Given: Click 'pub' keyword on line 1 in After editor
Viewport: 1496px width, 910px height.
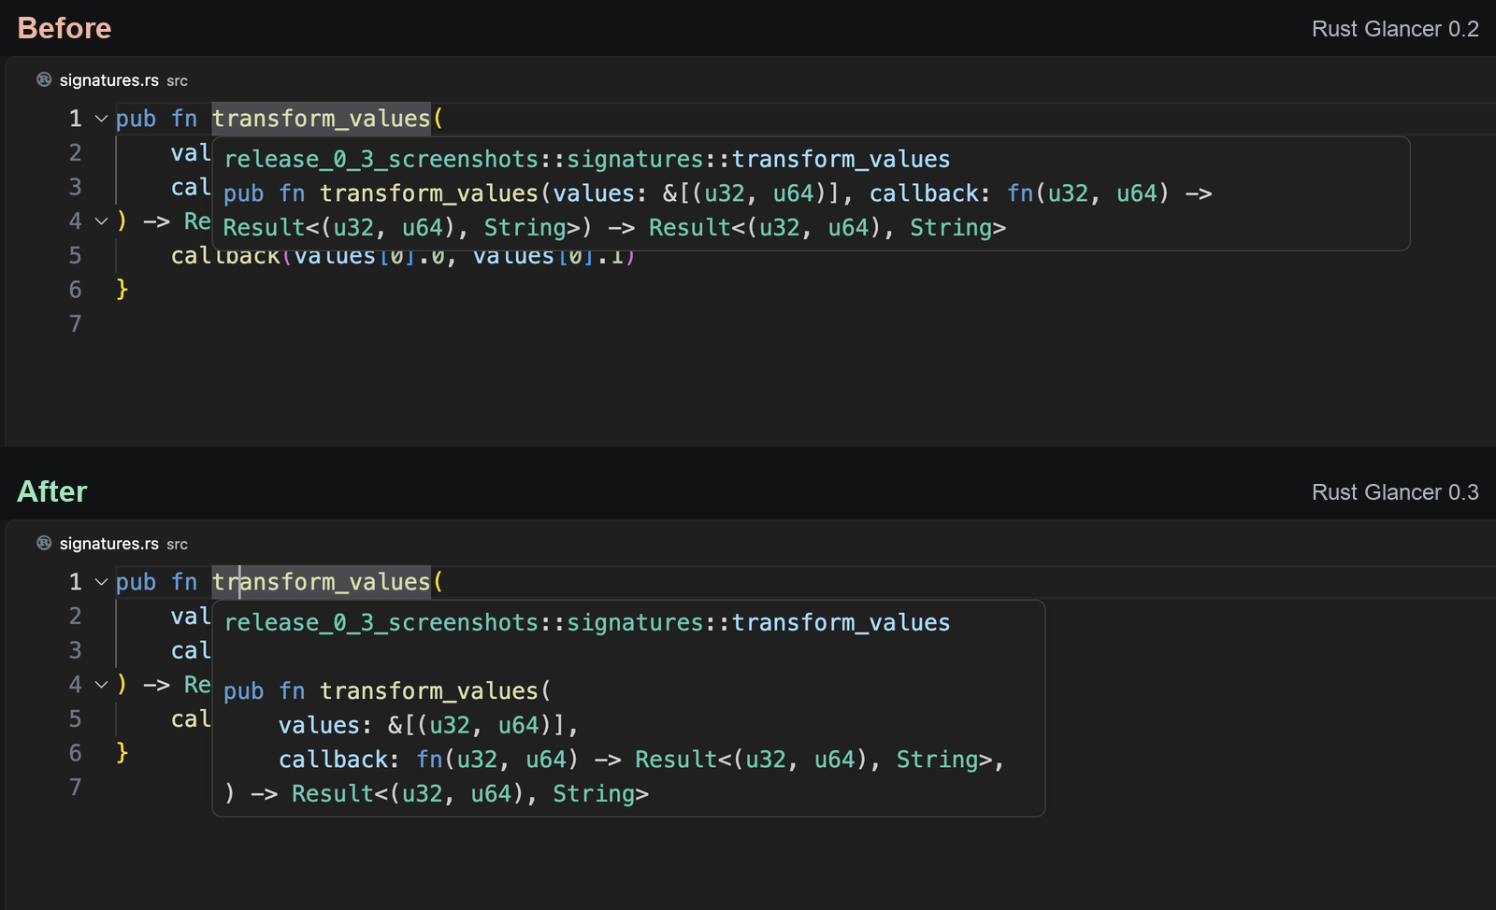Looking at the screenshot, I should coord(137,582).
